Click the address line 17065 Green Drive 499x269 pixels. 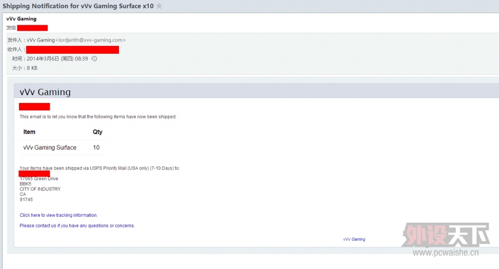[39, 179]
